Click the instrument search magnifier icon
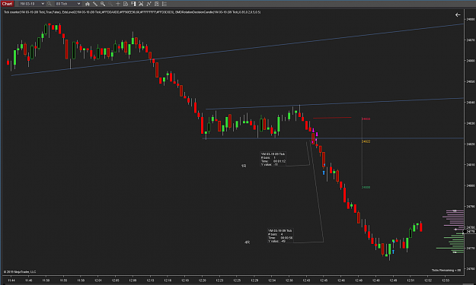476x285 pixels. coord(50,4)
